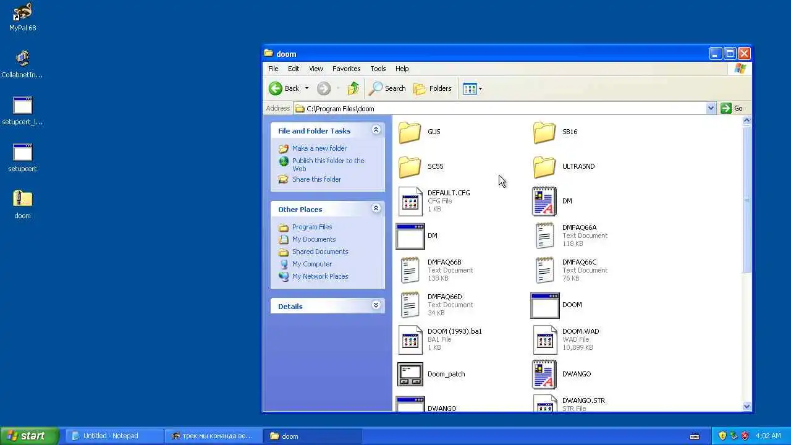Click the keyboard tray icon
791x445 pixels.
pyautogui.click(x=695, y=436)
